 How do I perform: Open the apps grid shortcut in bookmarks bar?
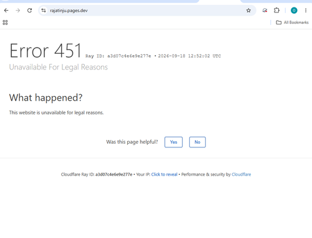tap(5, 22)
